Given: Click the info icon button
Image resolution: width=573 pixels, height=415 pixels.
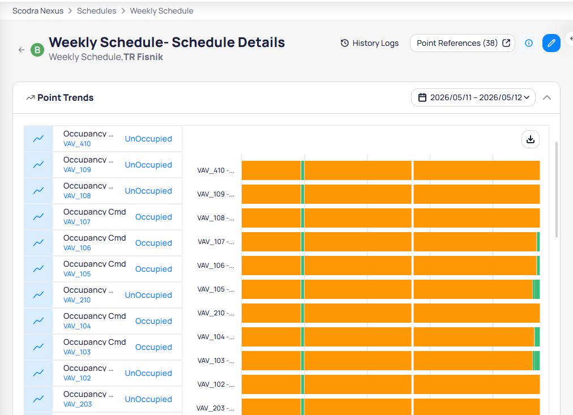Looking at the screenshot, I should tap(529, 43).
